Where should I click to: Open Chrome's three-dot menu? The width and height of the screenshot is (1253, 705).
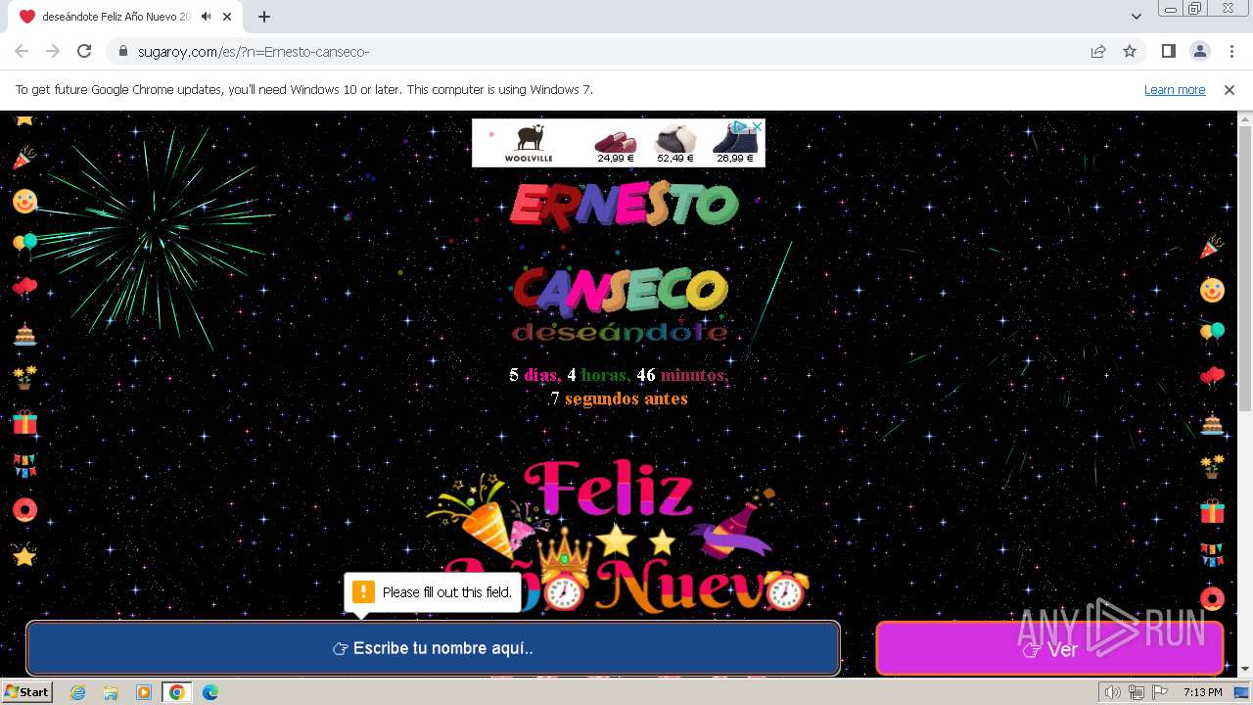click(1230, 51)
